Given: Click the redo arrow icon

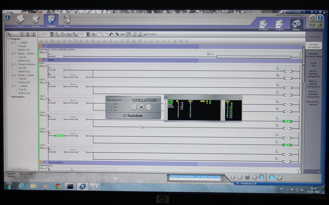Looking at the screenshot, I should coord(117,35).
